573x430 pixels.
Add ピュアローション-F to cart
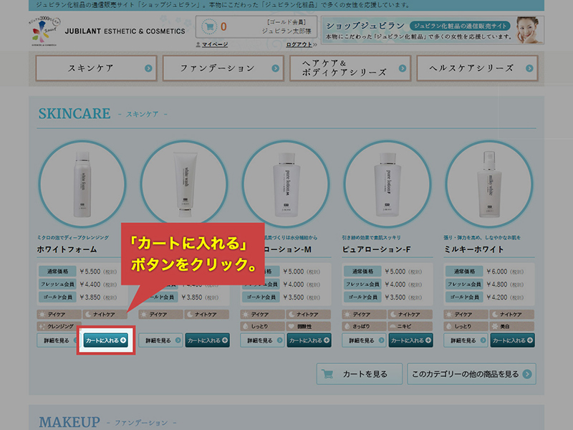pos(410,340)
